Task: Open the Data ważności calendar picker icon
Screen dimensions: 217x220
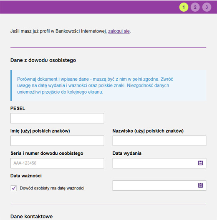Action: [200, 185]
